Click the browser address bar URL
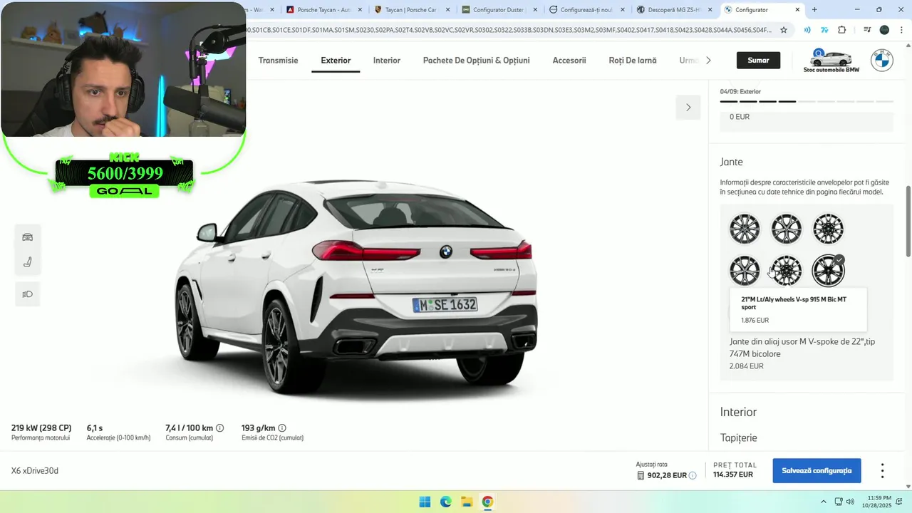This screenshot has height=513, width=912. click(x=508, y=30)
